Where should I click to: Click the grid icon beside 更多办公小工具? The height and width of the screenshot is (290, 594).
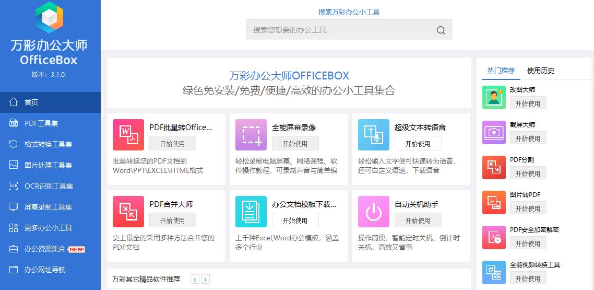pyautogui.click(x=14, y=228)
